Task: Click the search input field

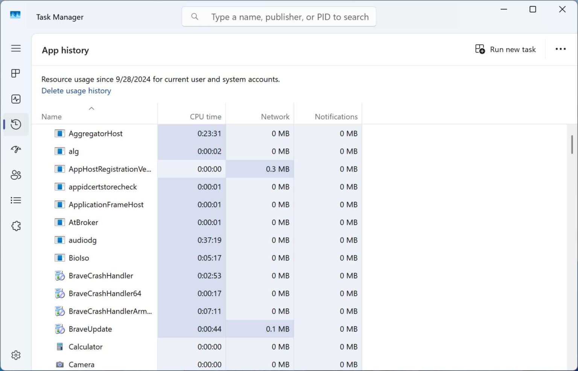Action: (x=279, y=17)
